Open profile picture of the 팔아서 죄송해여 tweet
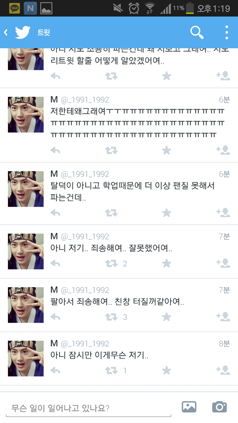 26,305
